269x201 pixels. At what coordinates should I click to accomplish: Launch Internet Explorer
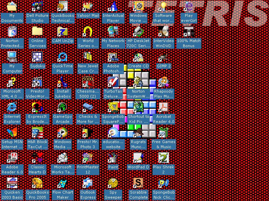12,107
